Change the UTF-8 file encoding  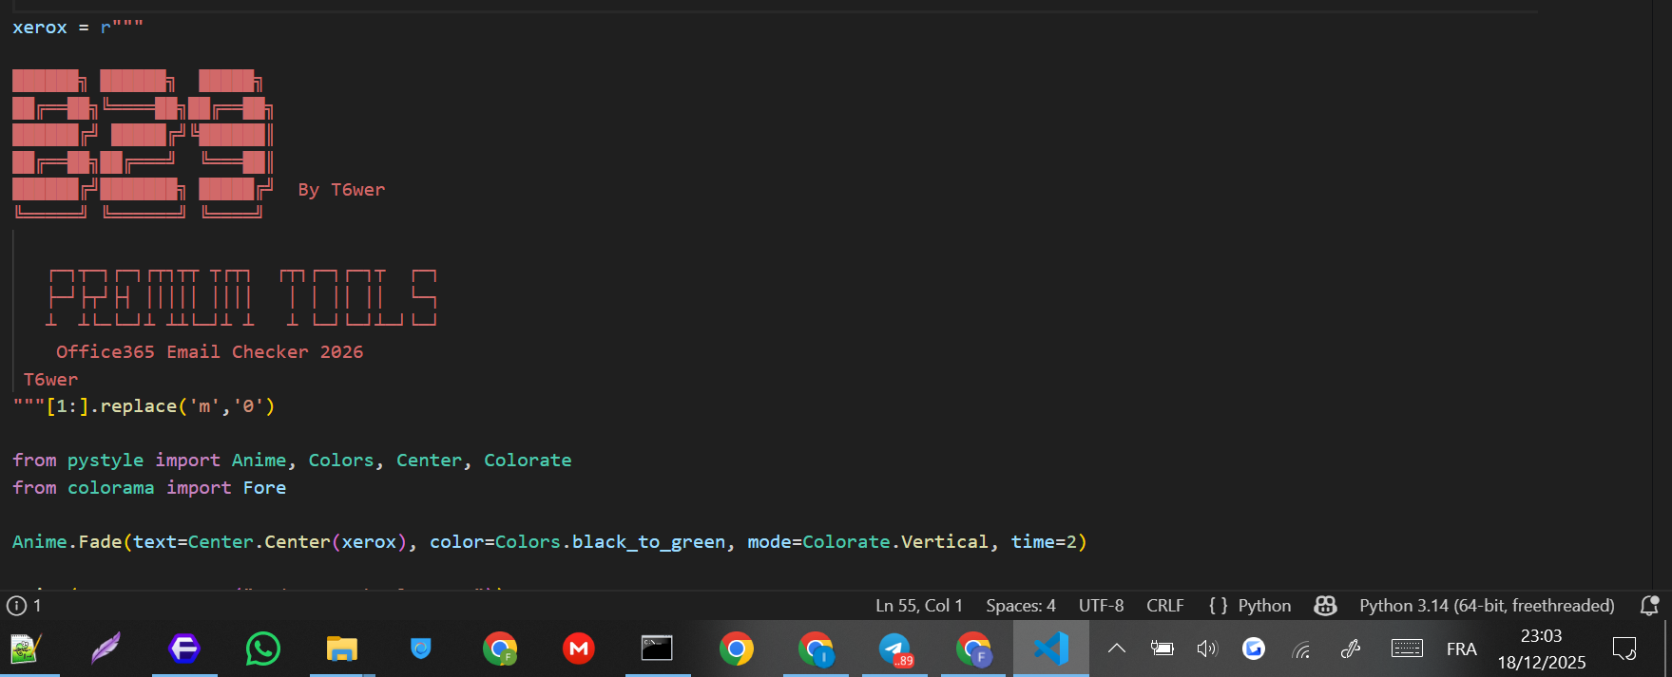tap(1101, 606)
